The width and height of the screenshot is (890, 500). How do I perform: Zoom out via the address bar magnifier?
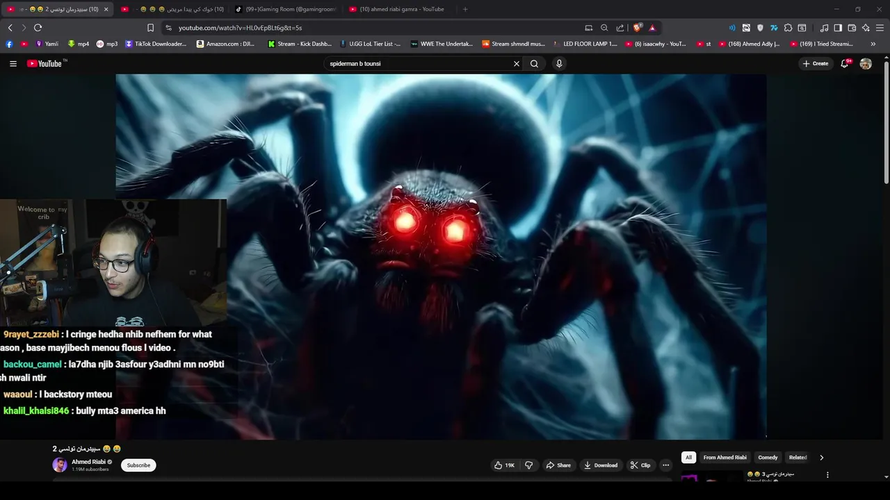click(x=604, y=28)
